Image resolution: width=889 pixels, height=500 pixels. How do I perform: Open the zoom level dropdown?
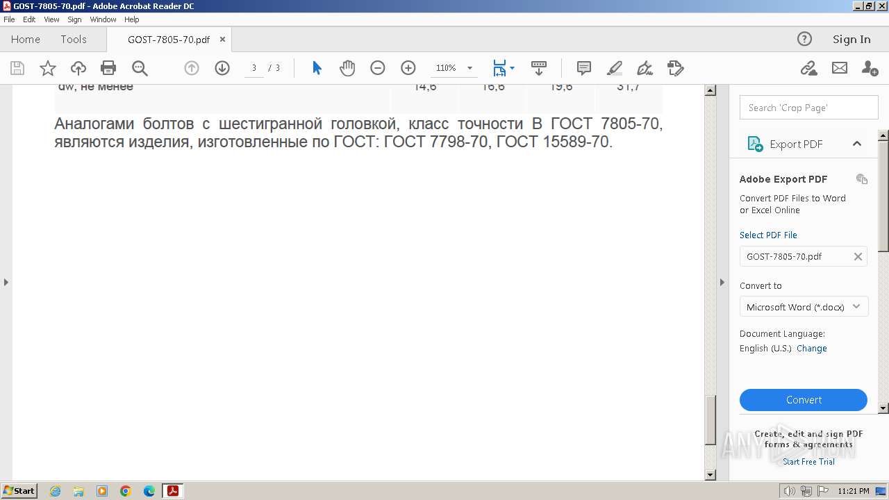pyautogui.click(x=470, y=68)
